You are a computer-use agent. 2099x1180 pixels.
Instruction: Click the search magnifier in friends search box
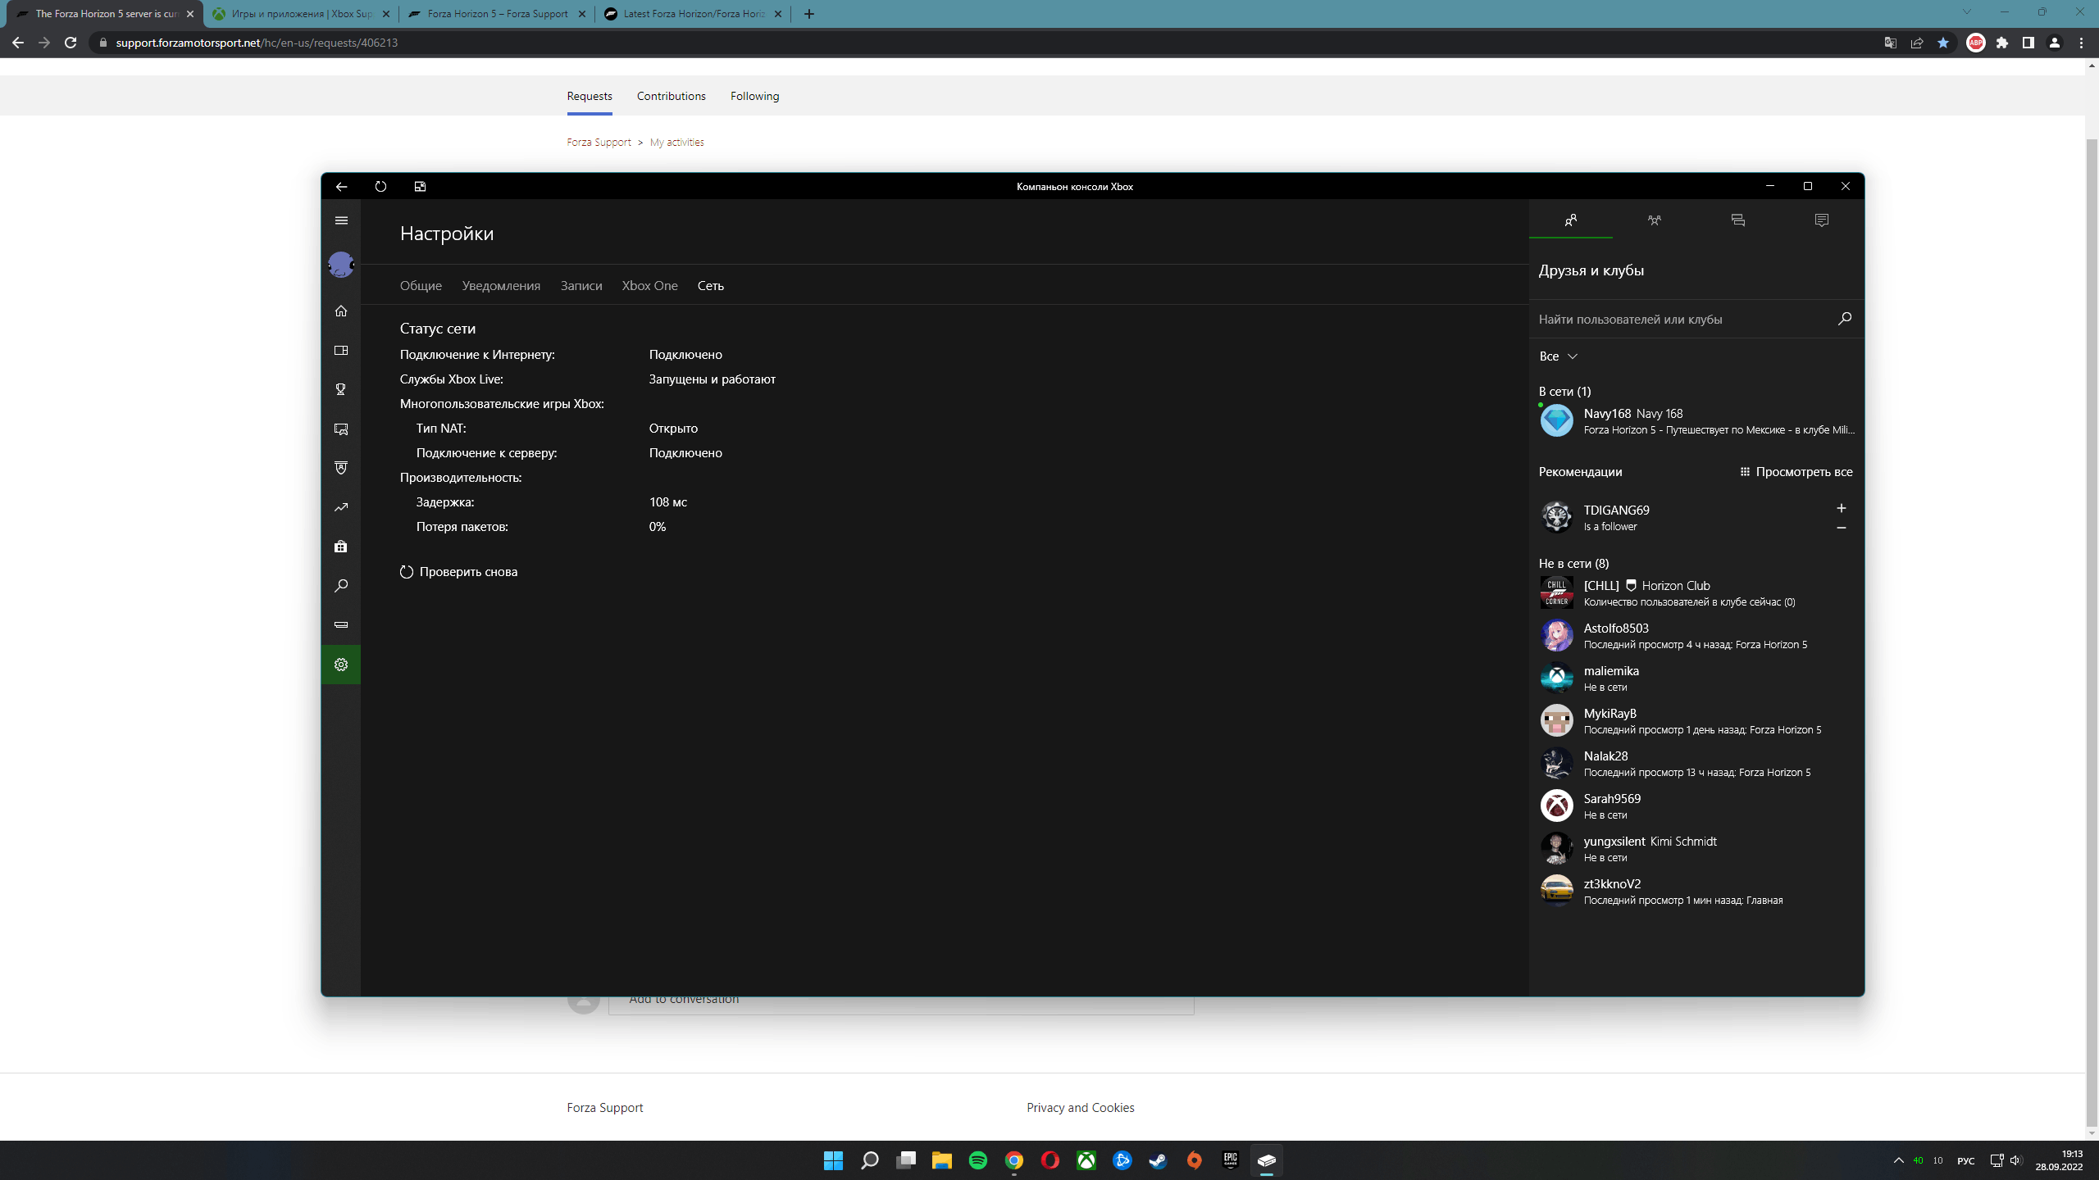pos(1844,319)
